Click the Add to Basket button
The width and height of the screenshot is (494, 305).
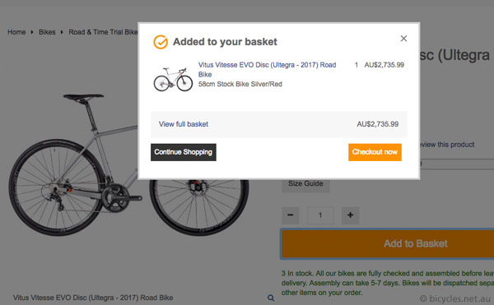point(387,243)
